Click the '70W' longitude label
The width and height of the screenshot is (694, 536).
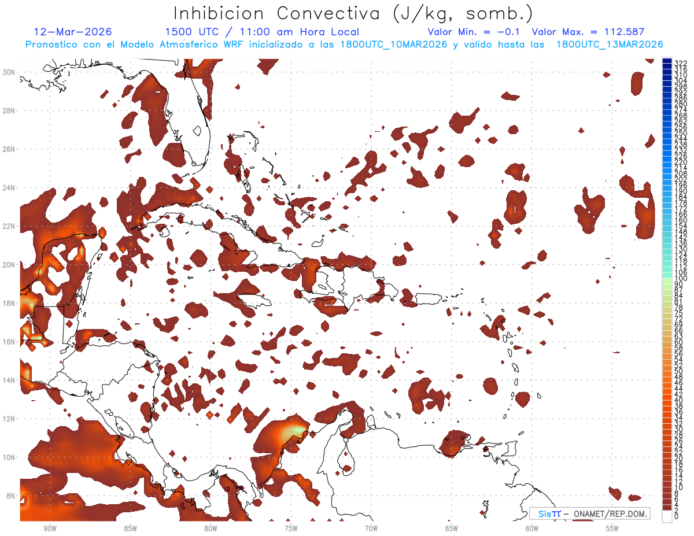coord(371,528)
